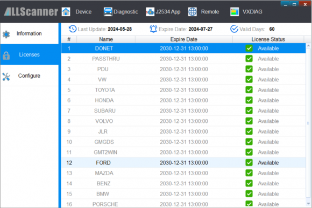312x208 pixels.
Task: Select Licenses in the sidebar
Action: coord(30,54)
